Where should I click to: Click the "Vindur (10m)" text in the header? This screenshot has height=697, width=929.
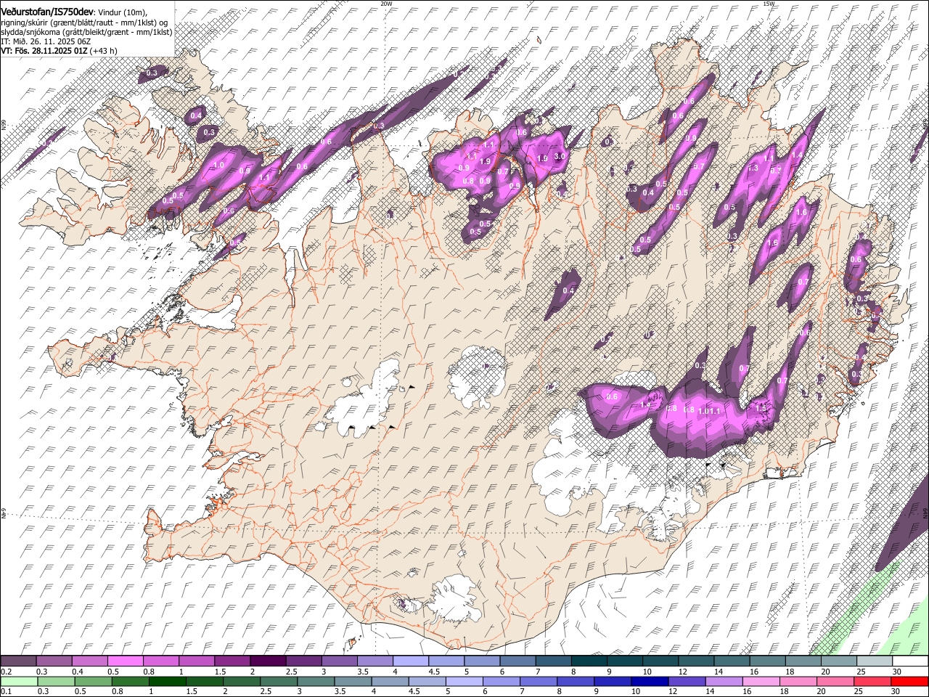(x=122, y=12)
